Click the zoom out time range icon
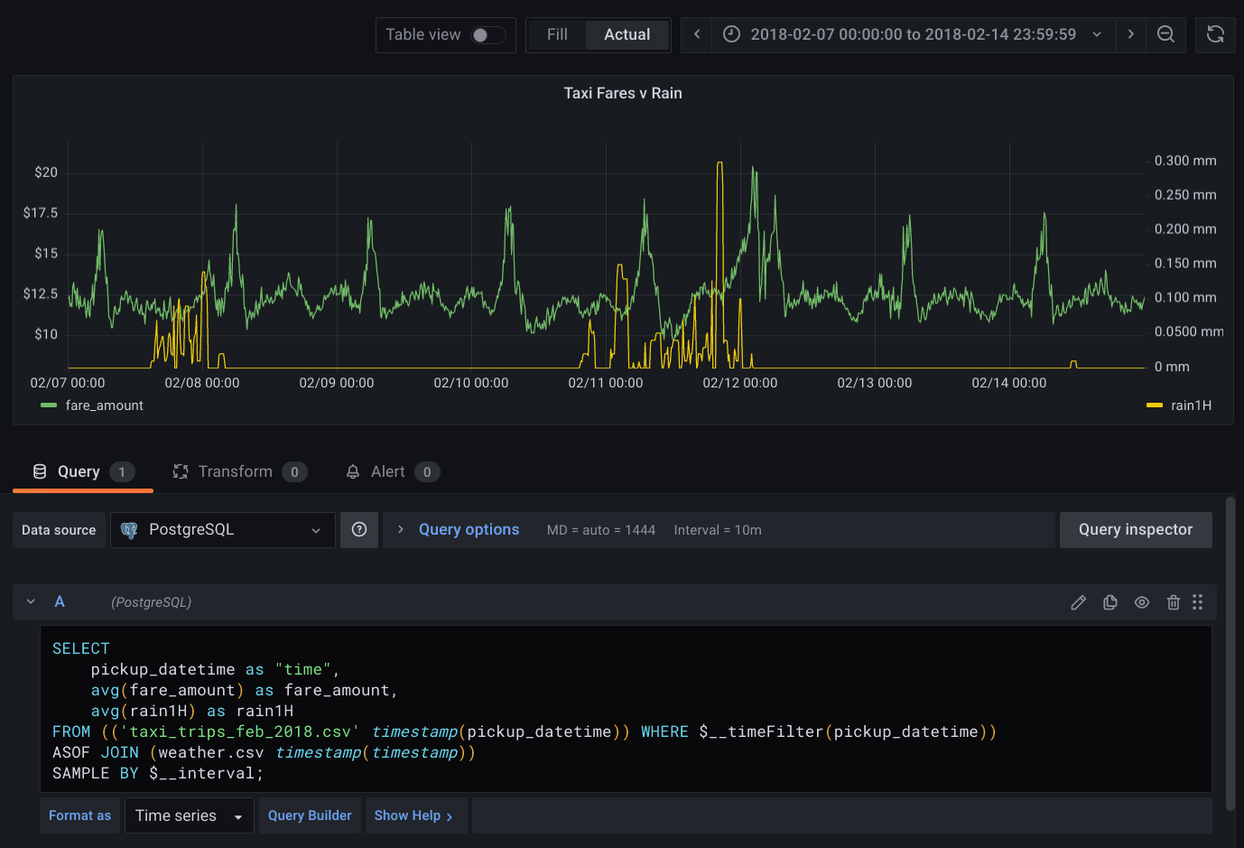1244x848 pixels. coord(1165,34)
